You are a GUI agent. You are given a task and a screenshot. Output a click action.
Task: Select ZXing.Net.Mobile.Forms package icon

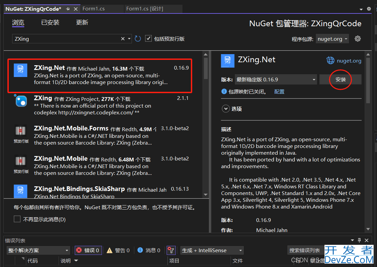click(x=21, y=131)
